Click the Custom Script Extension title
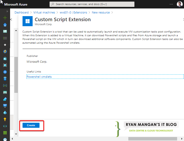 point(63,19)
